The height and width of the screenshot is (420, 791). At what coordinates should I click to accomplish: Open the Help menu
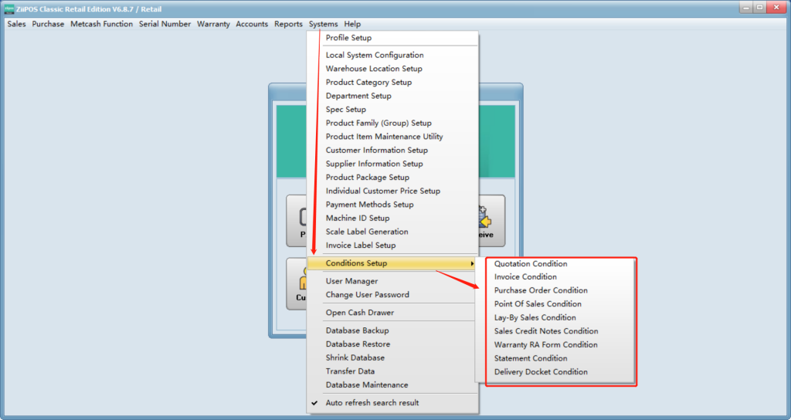click(x=352, y=24)
